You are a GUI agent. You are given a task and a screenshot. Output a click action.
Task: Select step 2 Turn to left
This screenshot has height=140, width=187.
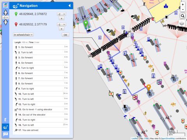coord(41,52)
